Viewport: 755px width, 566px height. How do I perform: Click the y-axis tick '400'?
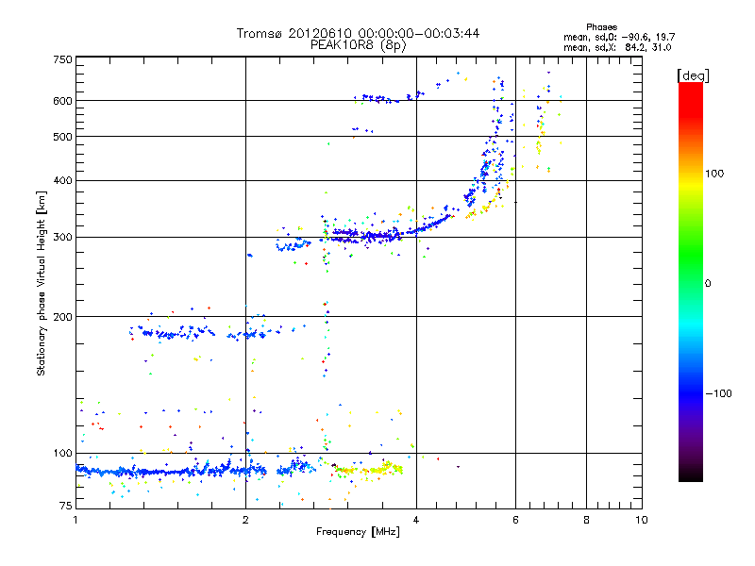(63, 181)
